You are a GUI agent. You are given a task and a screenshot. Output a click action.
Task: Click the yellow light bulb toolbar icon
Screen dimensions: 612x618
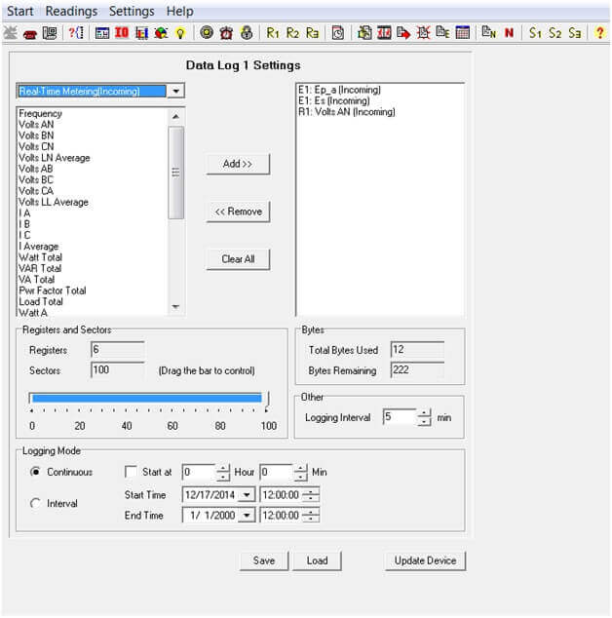click(x=180, y=32)
